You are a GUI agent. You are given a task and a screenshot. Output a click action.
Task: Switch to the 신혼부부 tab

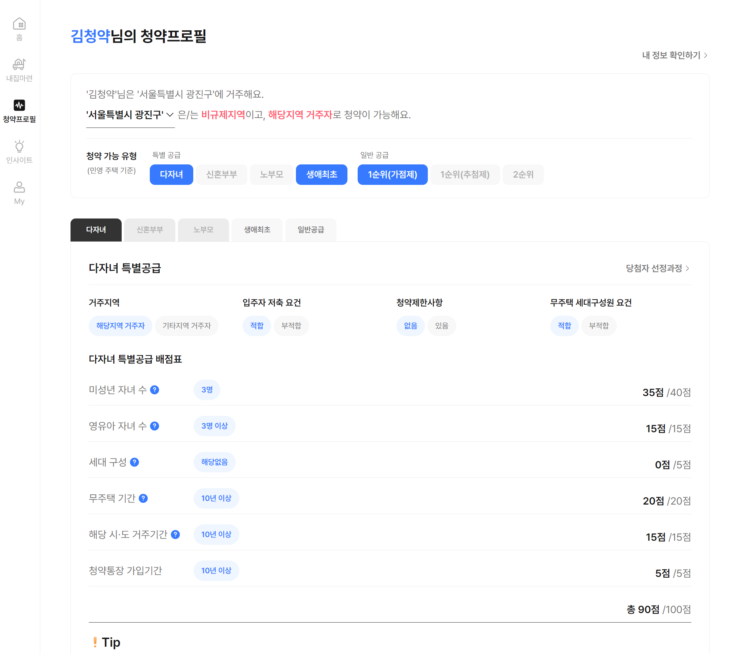[150, 230]
